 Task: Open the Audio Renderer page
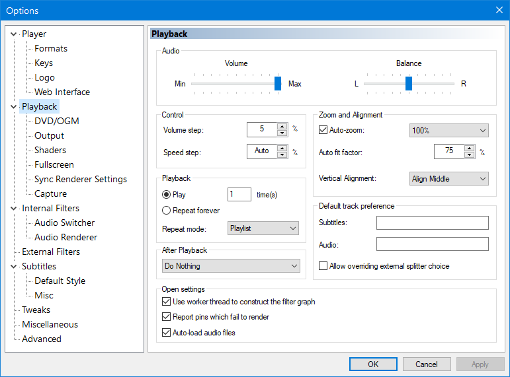[x=65, y=238]
